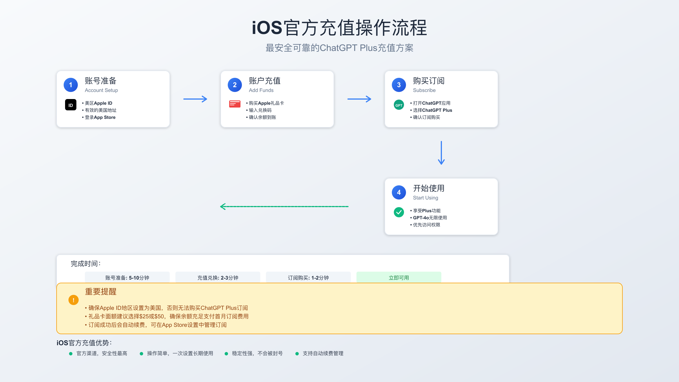Click the 选择ChatGPT Plus bullet

431,110
